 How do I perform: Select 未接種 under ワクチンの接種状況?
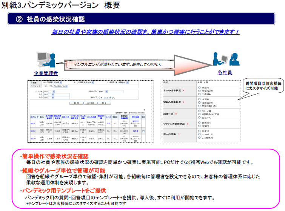(199, 126)
